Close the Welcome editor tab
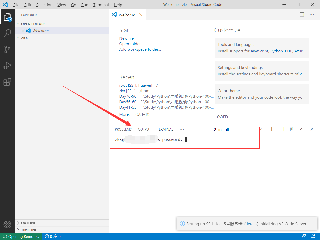Image resolution: width=320 pixels, height=240 pixels. click(x=141, y=15)
